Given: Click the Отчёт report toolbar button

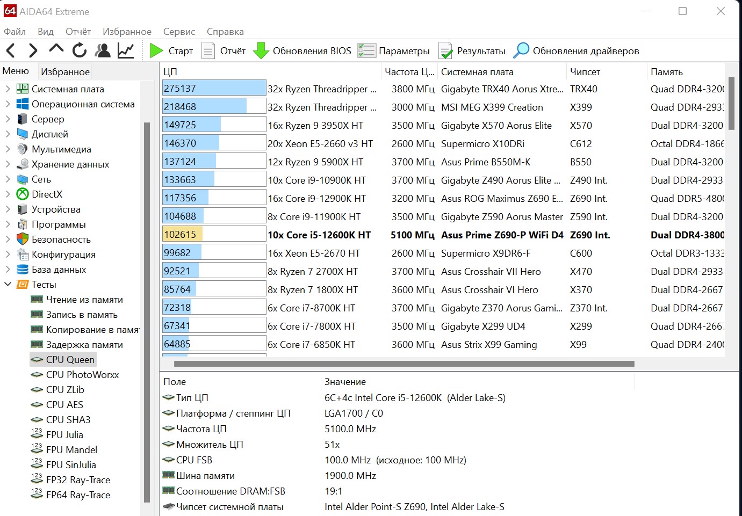Looking at the screenshot, I should 224,51.
